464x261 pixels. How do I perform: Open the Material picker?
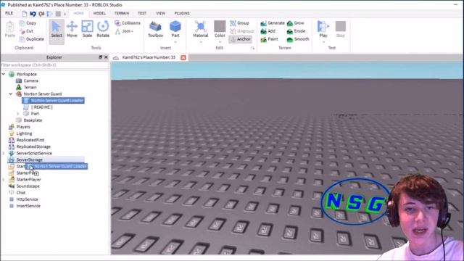pyautogui.click(x=200, y=30)
